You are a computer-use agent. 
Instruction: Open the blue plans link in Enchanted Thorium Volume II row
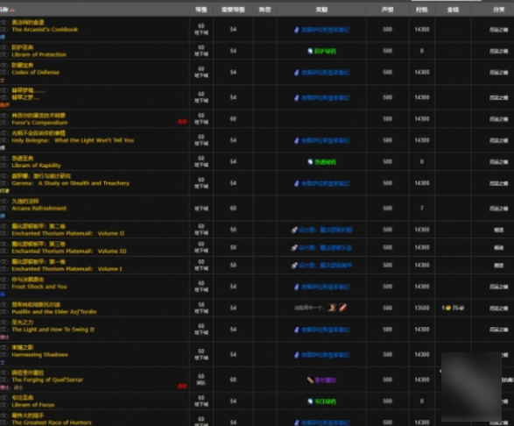(326, 230)
